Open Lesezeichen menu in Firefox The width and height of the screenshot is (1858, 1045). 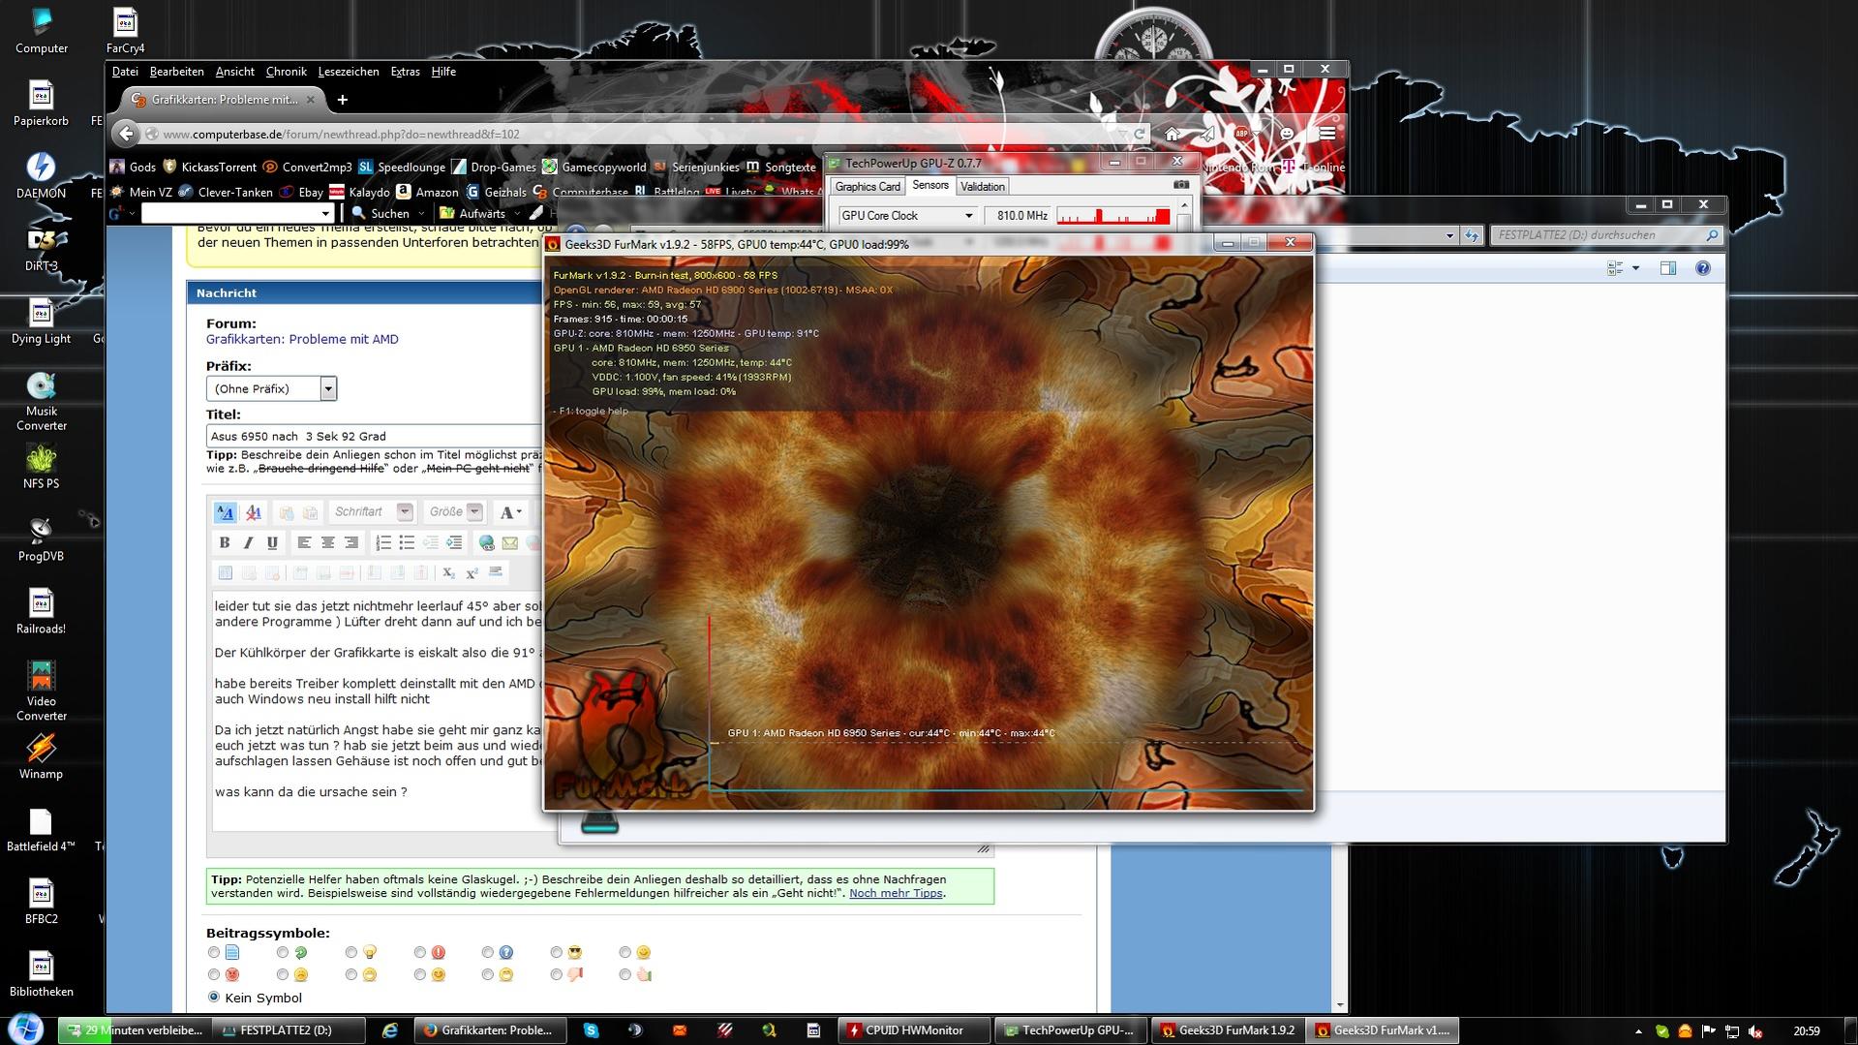pos(349,72)
